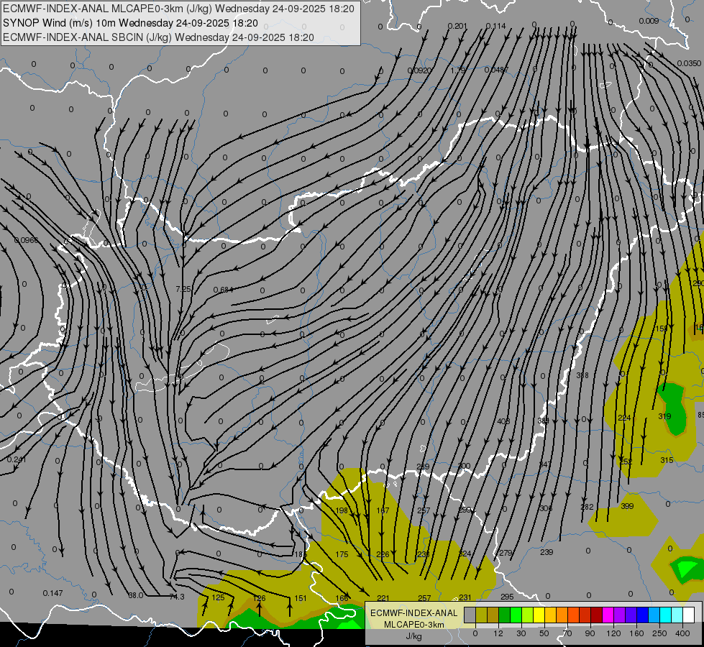Click the MLCAPE0-3km title line at top
704x647 pixels.
[x=178, y=9]
